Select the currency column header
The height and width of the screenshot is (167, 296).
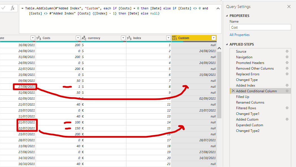coord(104,38)
